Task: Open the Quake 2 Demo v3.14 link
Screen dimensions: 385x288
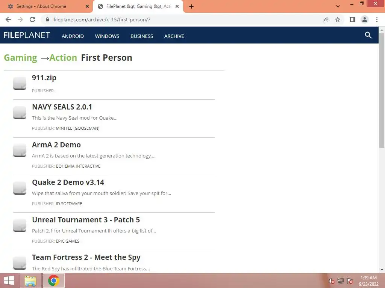Action: tap(68, 182)
